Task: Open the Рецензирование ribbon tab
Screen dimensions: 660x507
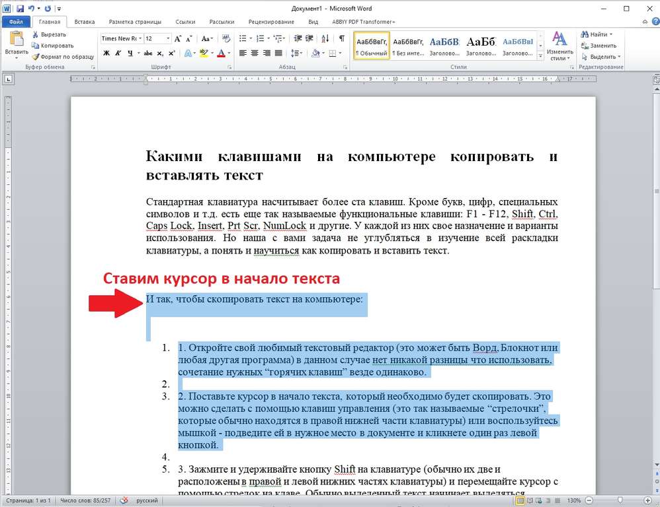Action: point(271,22)
